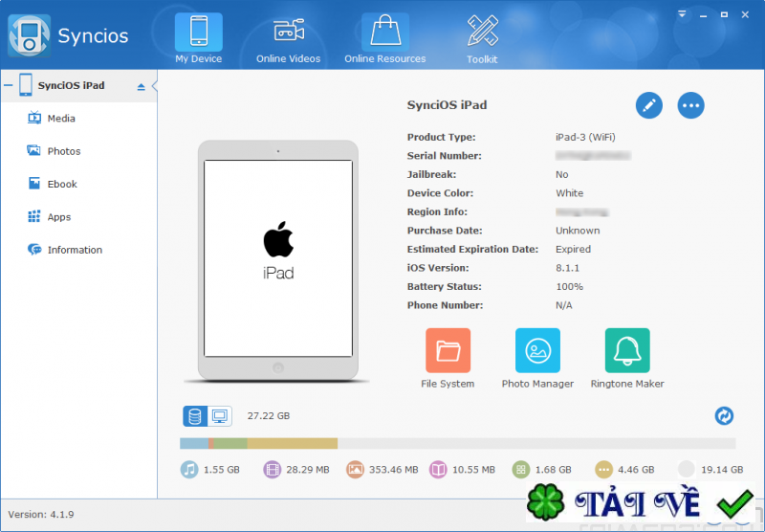765x532 pixels.
Task: Click the Expired expiration date value
Action: coord(573,250)
